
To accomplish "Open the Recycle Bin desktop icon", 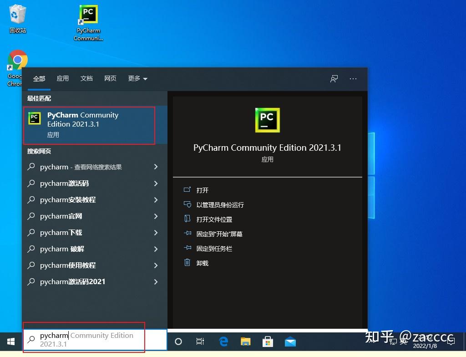I will 18,19.
